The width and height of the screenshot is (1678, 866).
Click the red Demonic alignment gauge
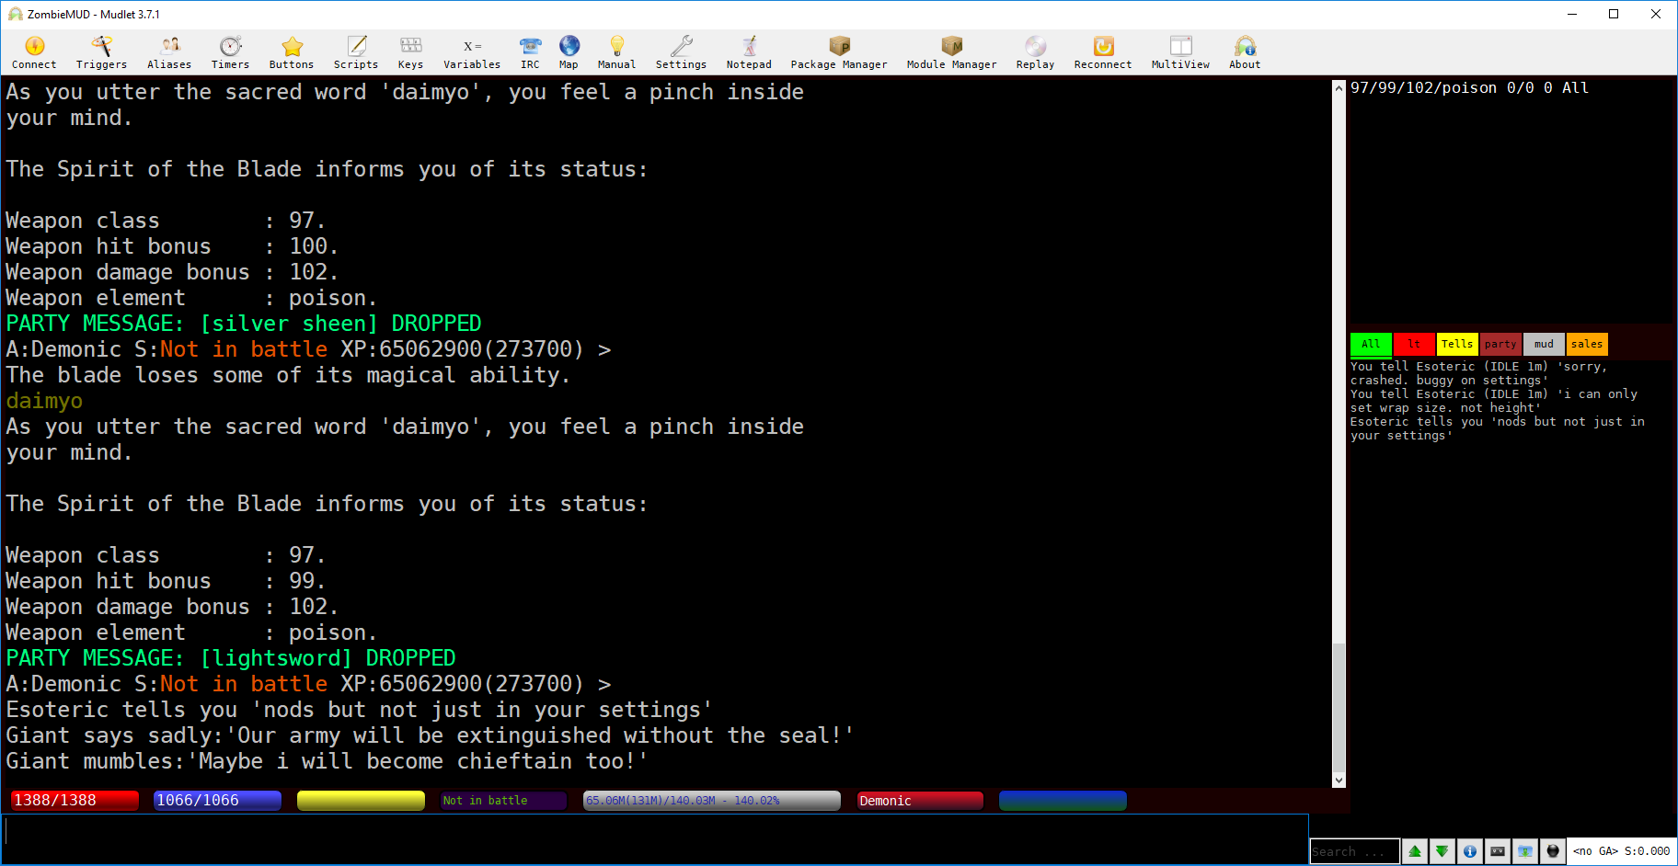coord(920,801)
